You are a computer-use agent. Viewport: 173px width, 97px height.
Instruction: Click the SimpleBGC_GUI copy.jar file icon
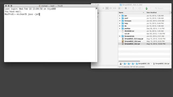tap(123, 39)
